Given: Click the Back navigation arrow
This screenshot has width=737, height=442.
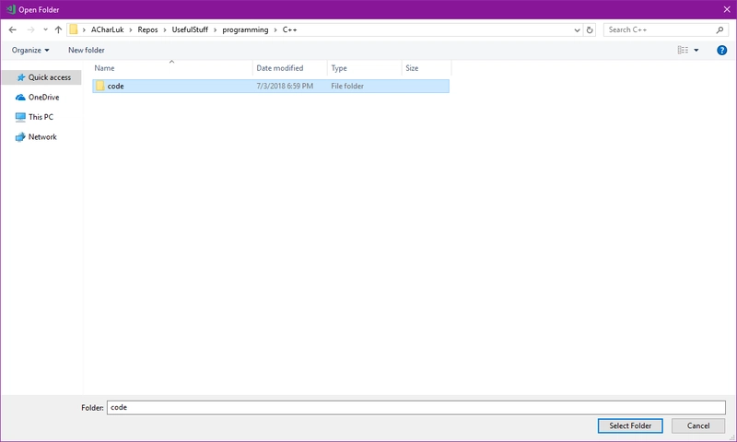Looking at the screenshot, I should pos(12,29).
